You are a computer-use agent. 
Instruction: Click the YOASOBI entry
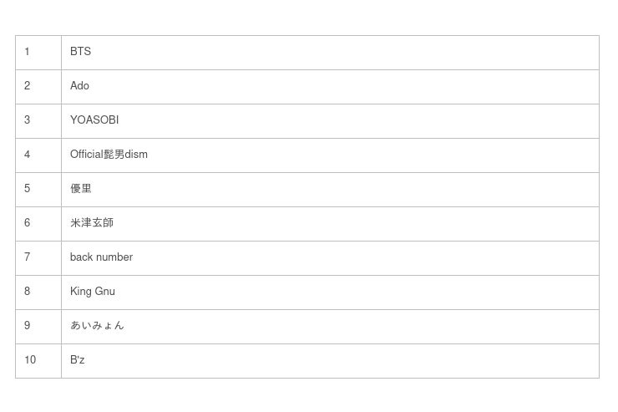94,120
